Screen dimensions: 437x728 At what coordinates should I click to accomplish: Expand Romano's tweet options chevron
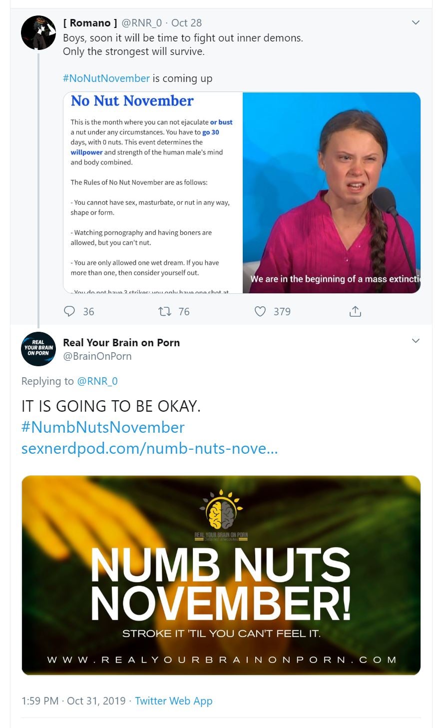tap(415, 22)
